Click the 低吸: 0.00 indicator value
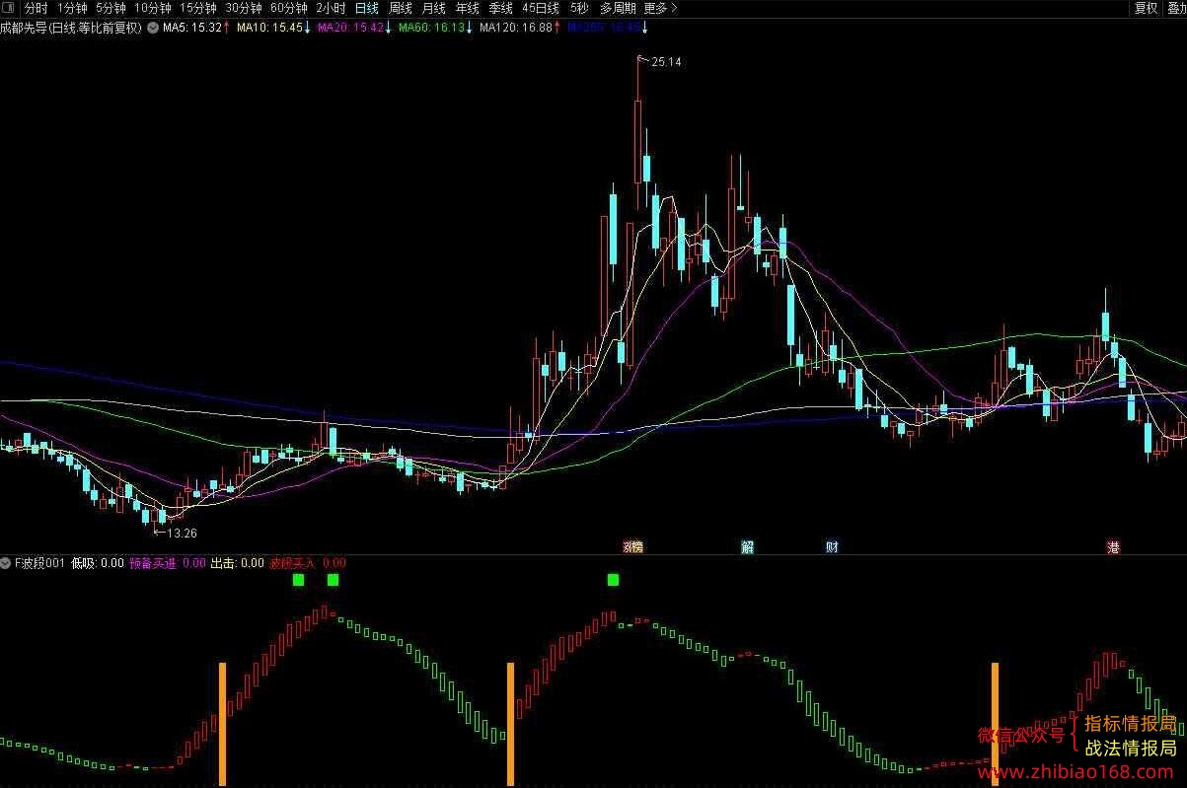Screen dimensions: 1187x788 [x=97, y=563]
